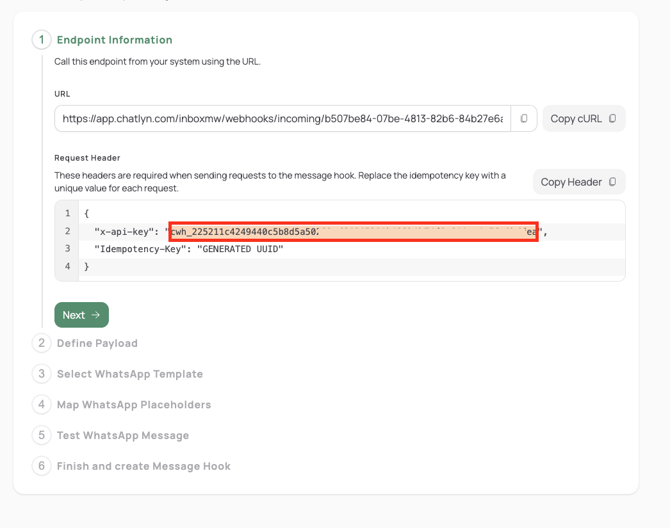Click inside the webhook URL field
The width and height of the screenshot is (670, 528).
pyautogui.click(x=282, y=118)
